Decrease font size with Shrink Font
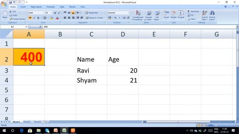 tap(59, 13)
